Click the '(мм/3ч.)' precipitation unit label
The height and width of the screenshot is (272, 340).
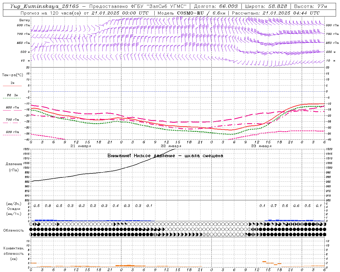point(14,204)
